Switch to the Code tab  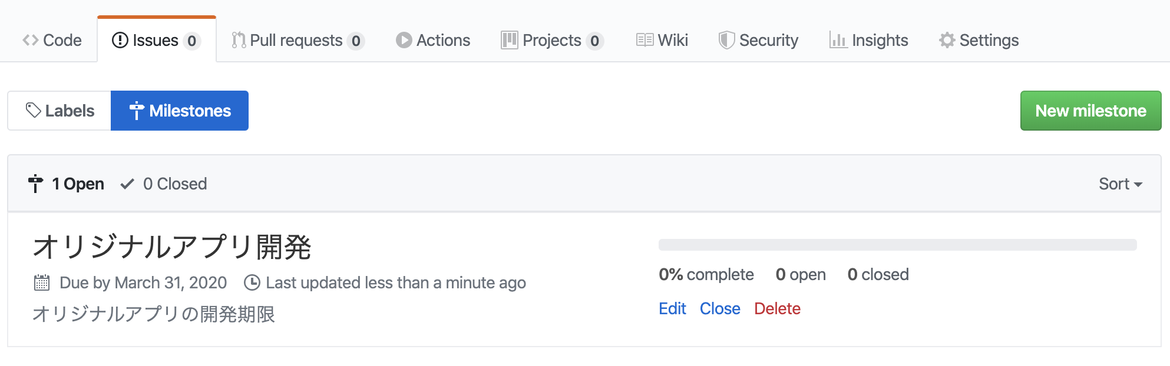click(52, 40)
